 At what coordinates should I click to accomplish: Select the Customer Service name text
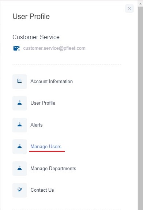(x=36, y=37)
